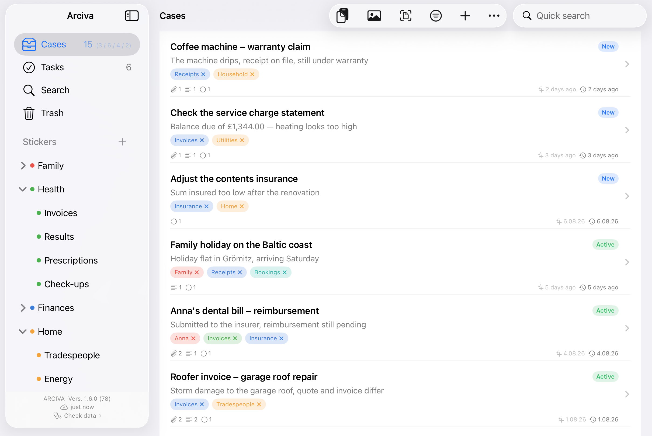Image resolution: width=652 pixels, height=436 pixels.
Task: Select the Invoices sticker under Health
Action: (x=60, y=213)
